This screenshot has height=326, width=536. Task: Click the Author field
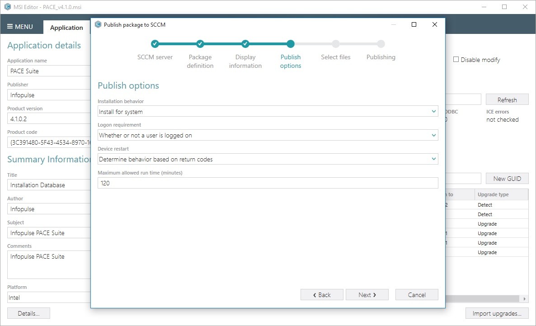point(49,209)
